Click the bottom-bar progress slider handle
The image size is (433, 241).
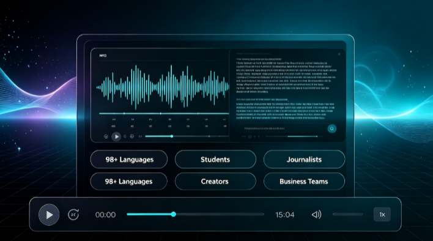pos(174,214)
